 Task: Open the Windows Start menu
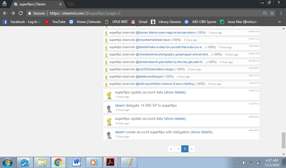[8, 162]
